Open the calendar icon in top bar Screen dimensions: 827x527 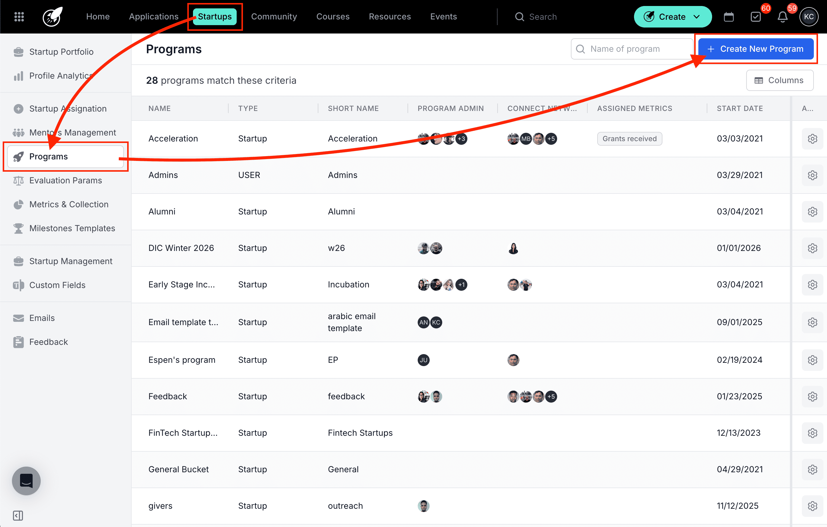729,16
